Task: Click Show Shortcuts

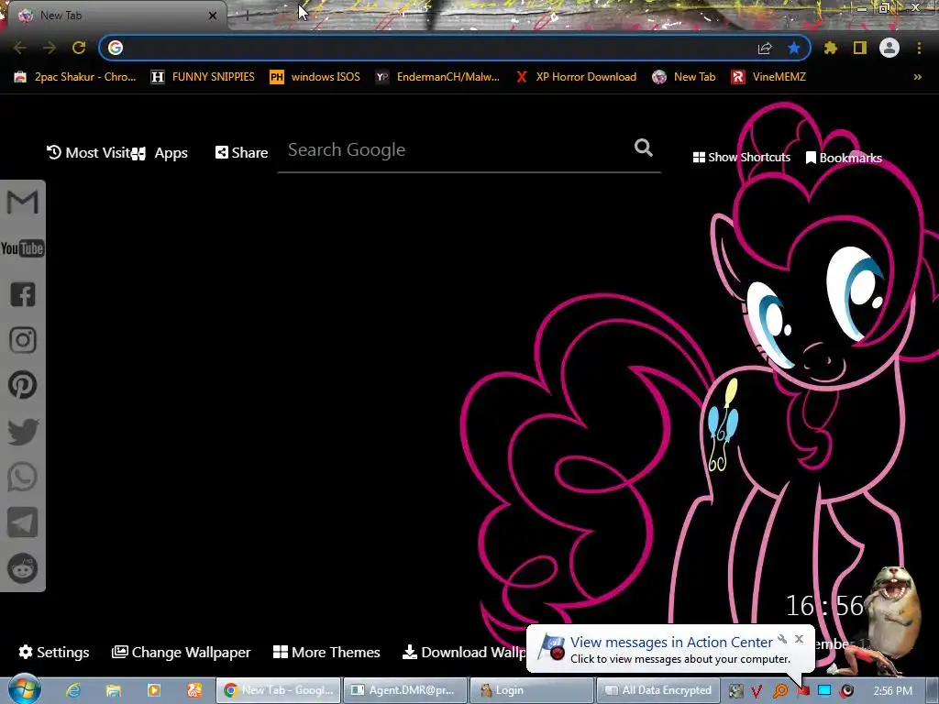Action: tap(741, 157)
